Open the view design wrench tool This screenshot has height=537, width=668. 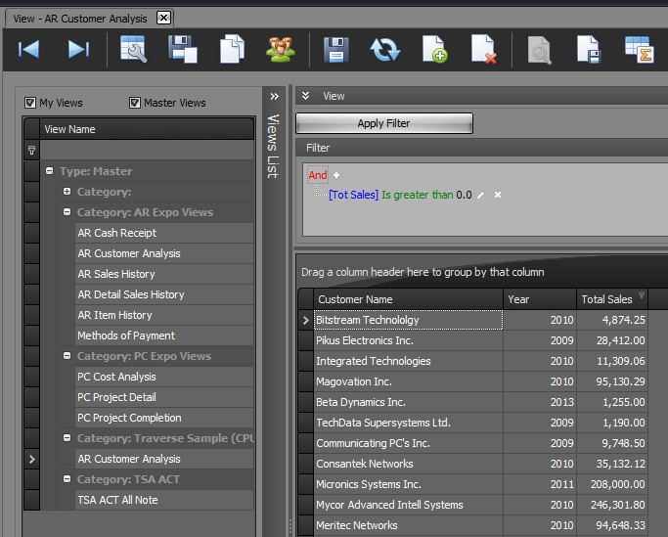coord(133,49)
